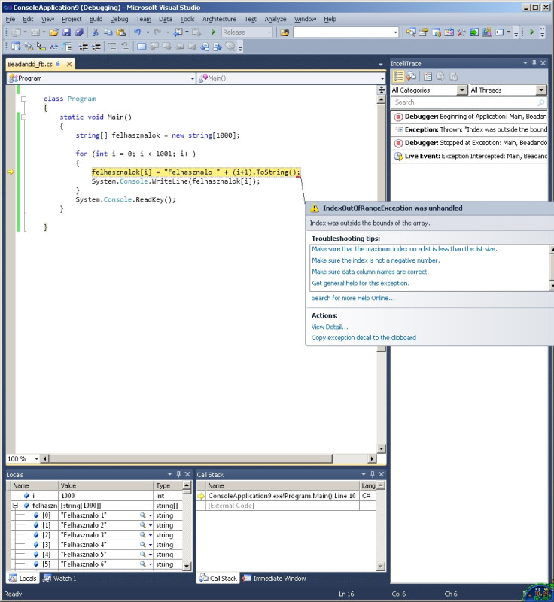Click the Save All icon
The height and width of the screenshot is (602, 554).
[x=79, y=32]
